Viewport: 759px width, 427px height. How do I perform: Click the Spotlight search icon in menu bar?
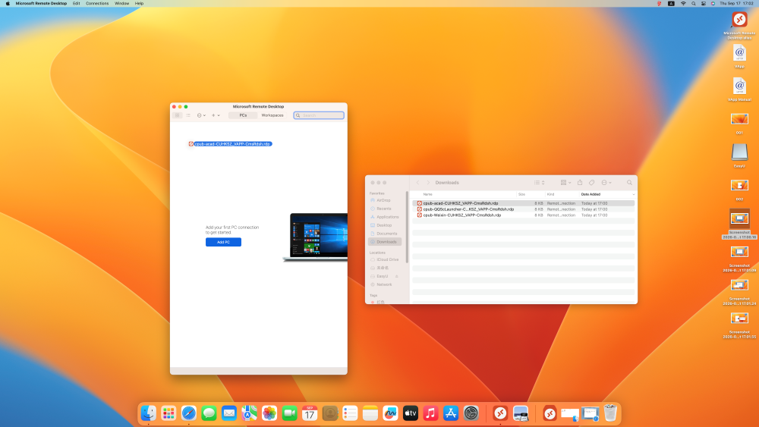[x=694, y=3]
